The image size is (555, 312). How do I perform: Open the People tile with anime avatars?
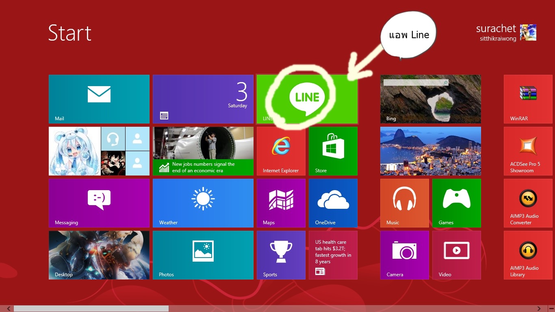click(x=99, y=151)
